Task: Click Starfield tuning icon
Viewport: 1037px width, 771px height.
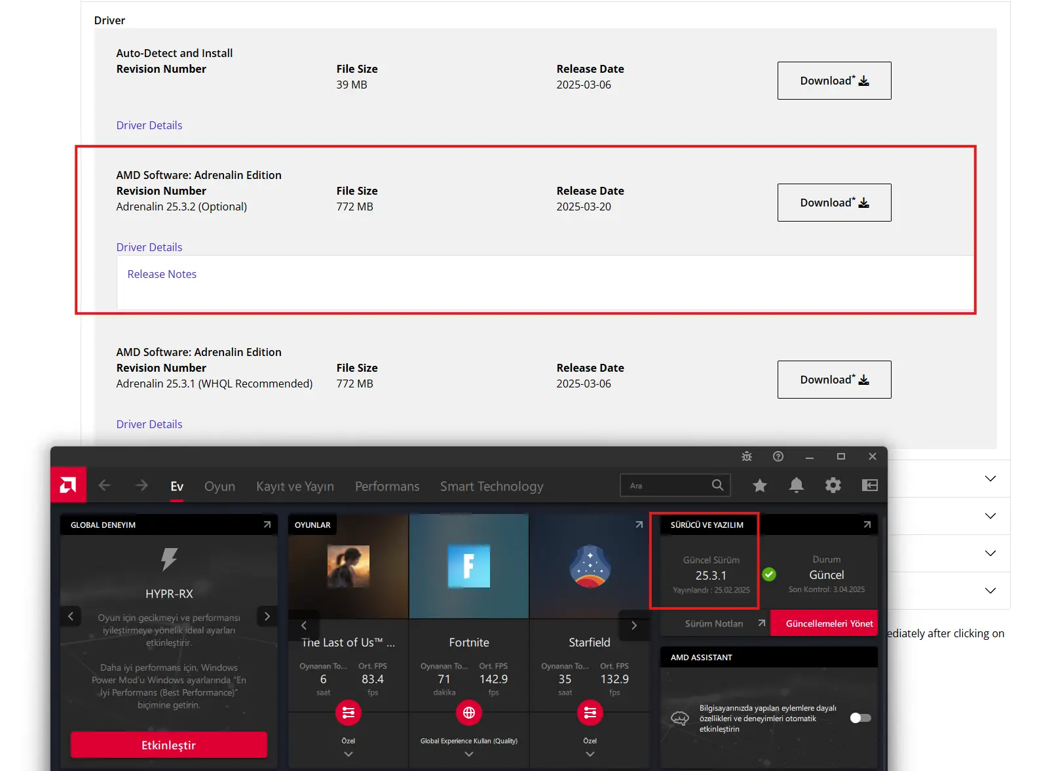Action: click(590, 713)
